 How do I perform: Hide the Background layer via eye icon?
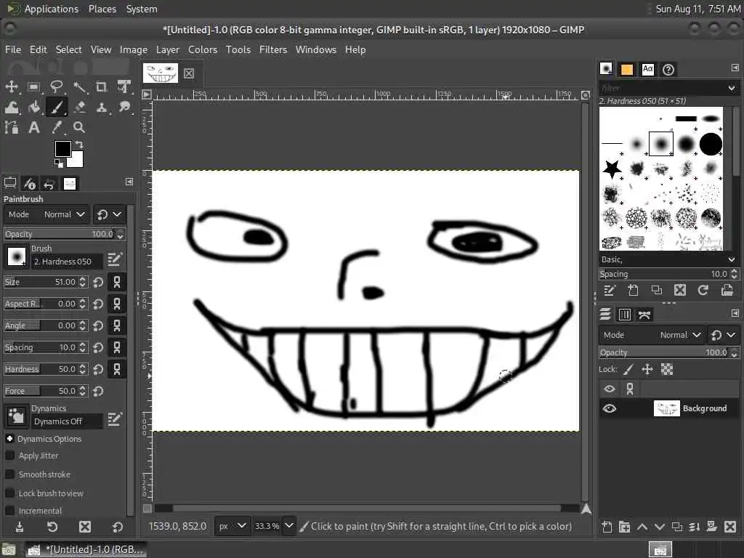tap(610, 408)
